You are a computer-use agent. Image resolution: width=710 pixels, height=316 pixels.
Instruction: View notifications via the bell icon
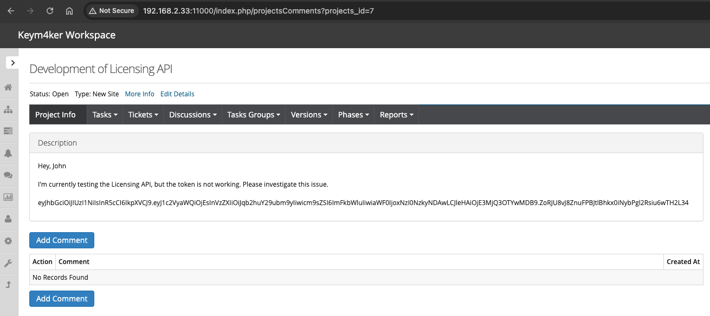[9, 153]
